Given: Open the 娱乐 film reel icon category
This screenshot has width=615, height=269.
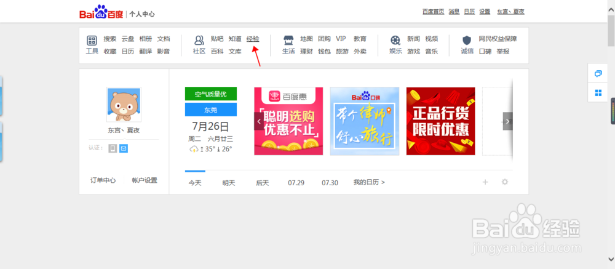Looking at the screenshot, I should (x=395, y=40).
